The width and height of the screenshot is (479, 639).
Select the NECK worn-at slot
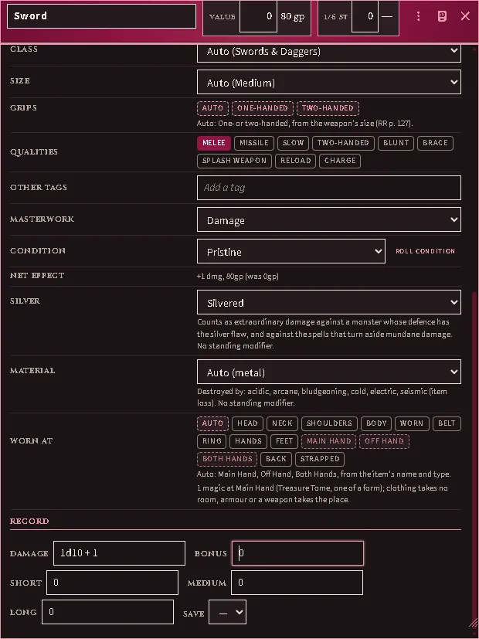tap(282, 423)
